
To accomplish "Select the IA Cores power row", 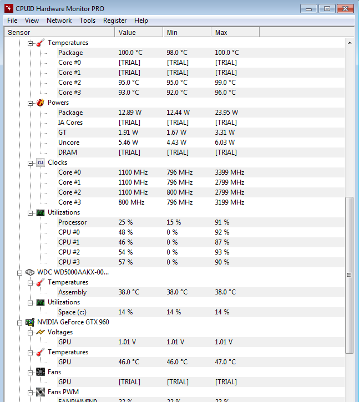I will tap(200, 123).
